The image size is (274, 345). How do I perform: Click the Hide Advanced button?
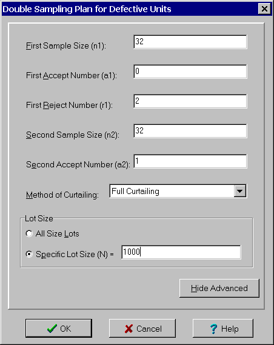click(219, 288)
